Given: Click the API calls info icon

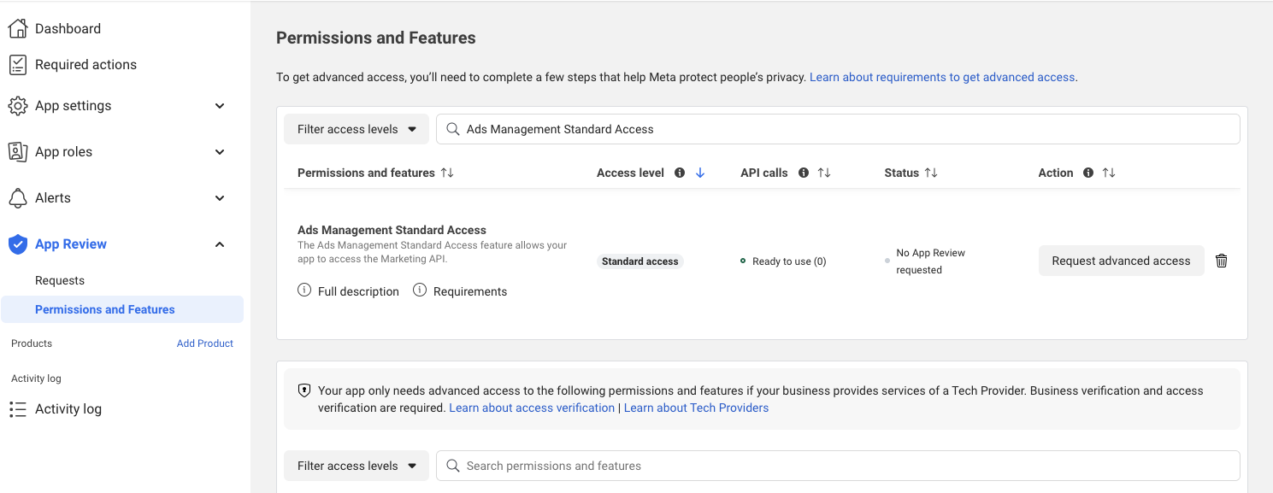Looking at the screenshot, I should click(x=803, y=172).
